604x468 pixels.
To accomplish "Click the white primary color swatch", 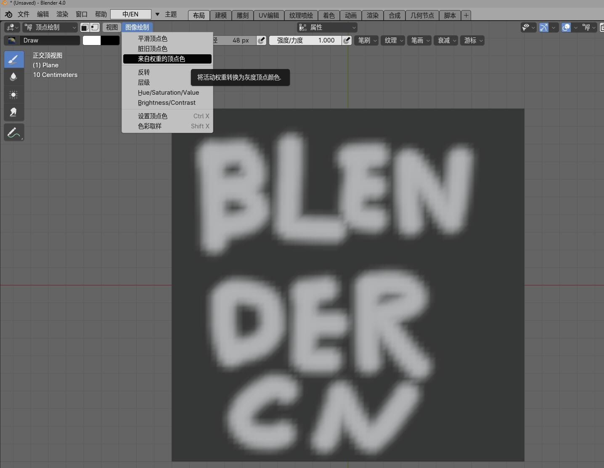I will [92, 40].
